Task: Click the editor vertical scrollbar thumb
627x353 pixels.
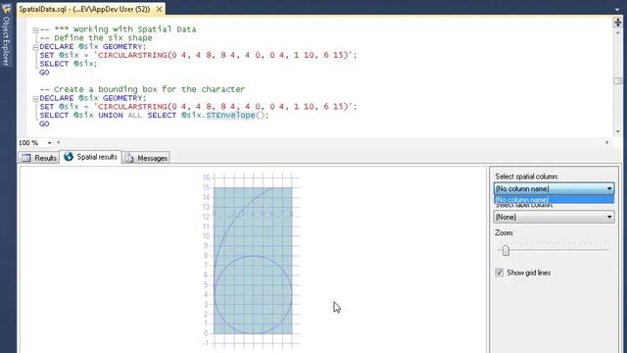Action: [x=618, y=80]
